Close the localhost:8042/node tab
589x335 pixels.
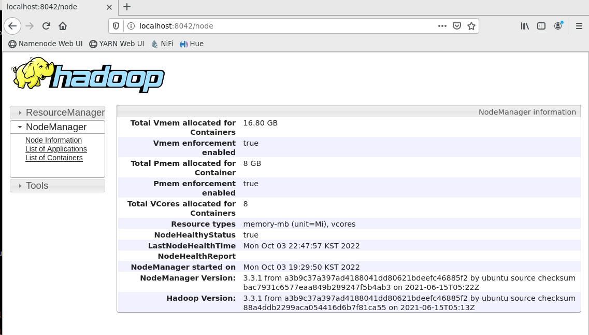coord(109,7)
